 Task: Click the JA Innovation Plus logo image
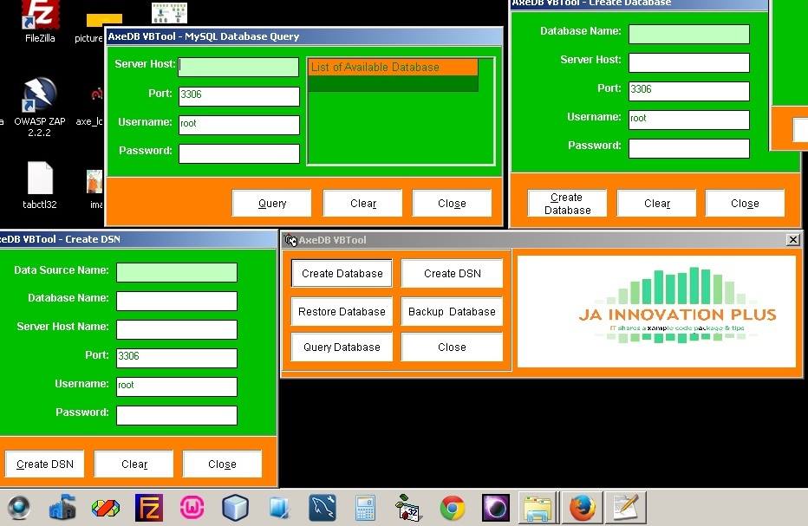[656, 311]
